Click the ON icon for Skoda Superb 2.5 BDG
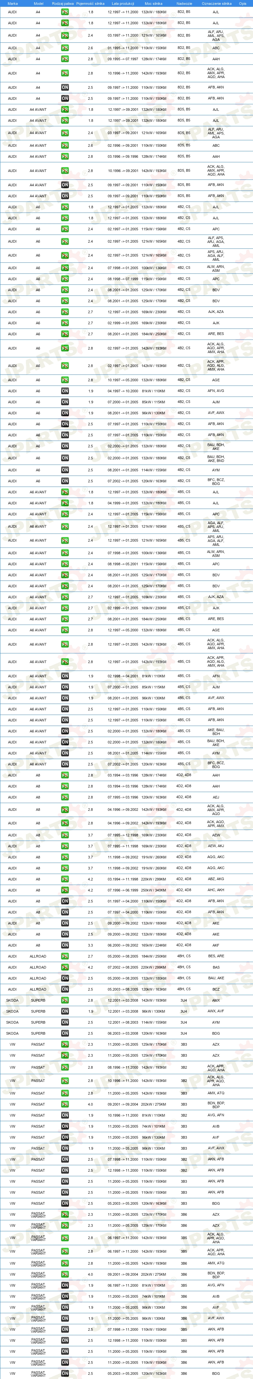This screenshot has width=253, height=1379. pos(65,1033)
